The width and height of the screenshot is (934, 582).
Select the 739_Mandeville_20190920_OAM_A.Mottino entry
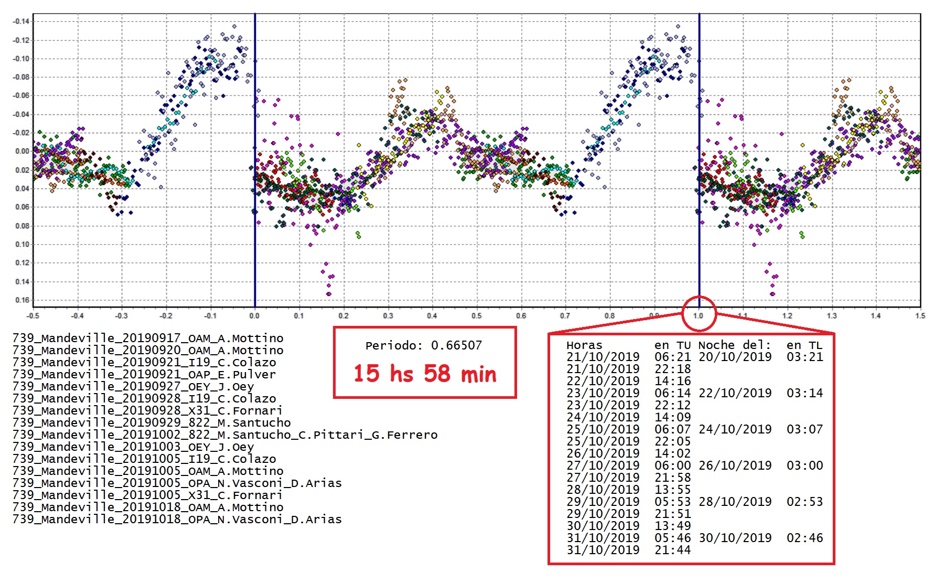point(148,350)
